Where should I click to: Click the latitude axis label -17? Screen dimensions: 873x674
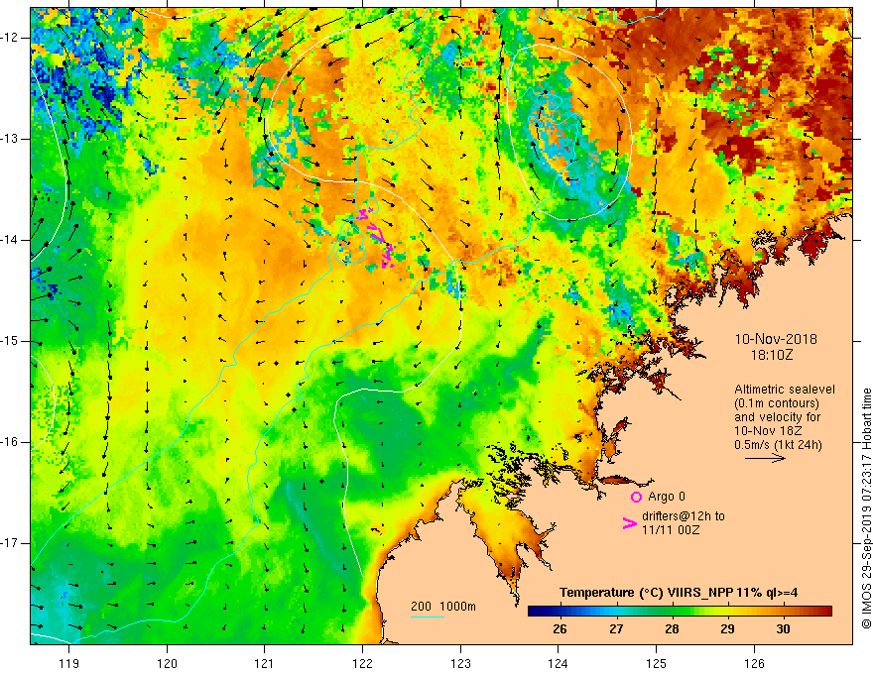tap(11, 543)
